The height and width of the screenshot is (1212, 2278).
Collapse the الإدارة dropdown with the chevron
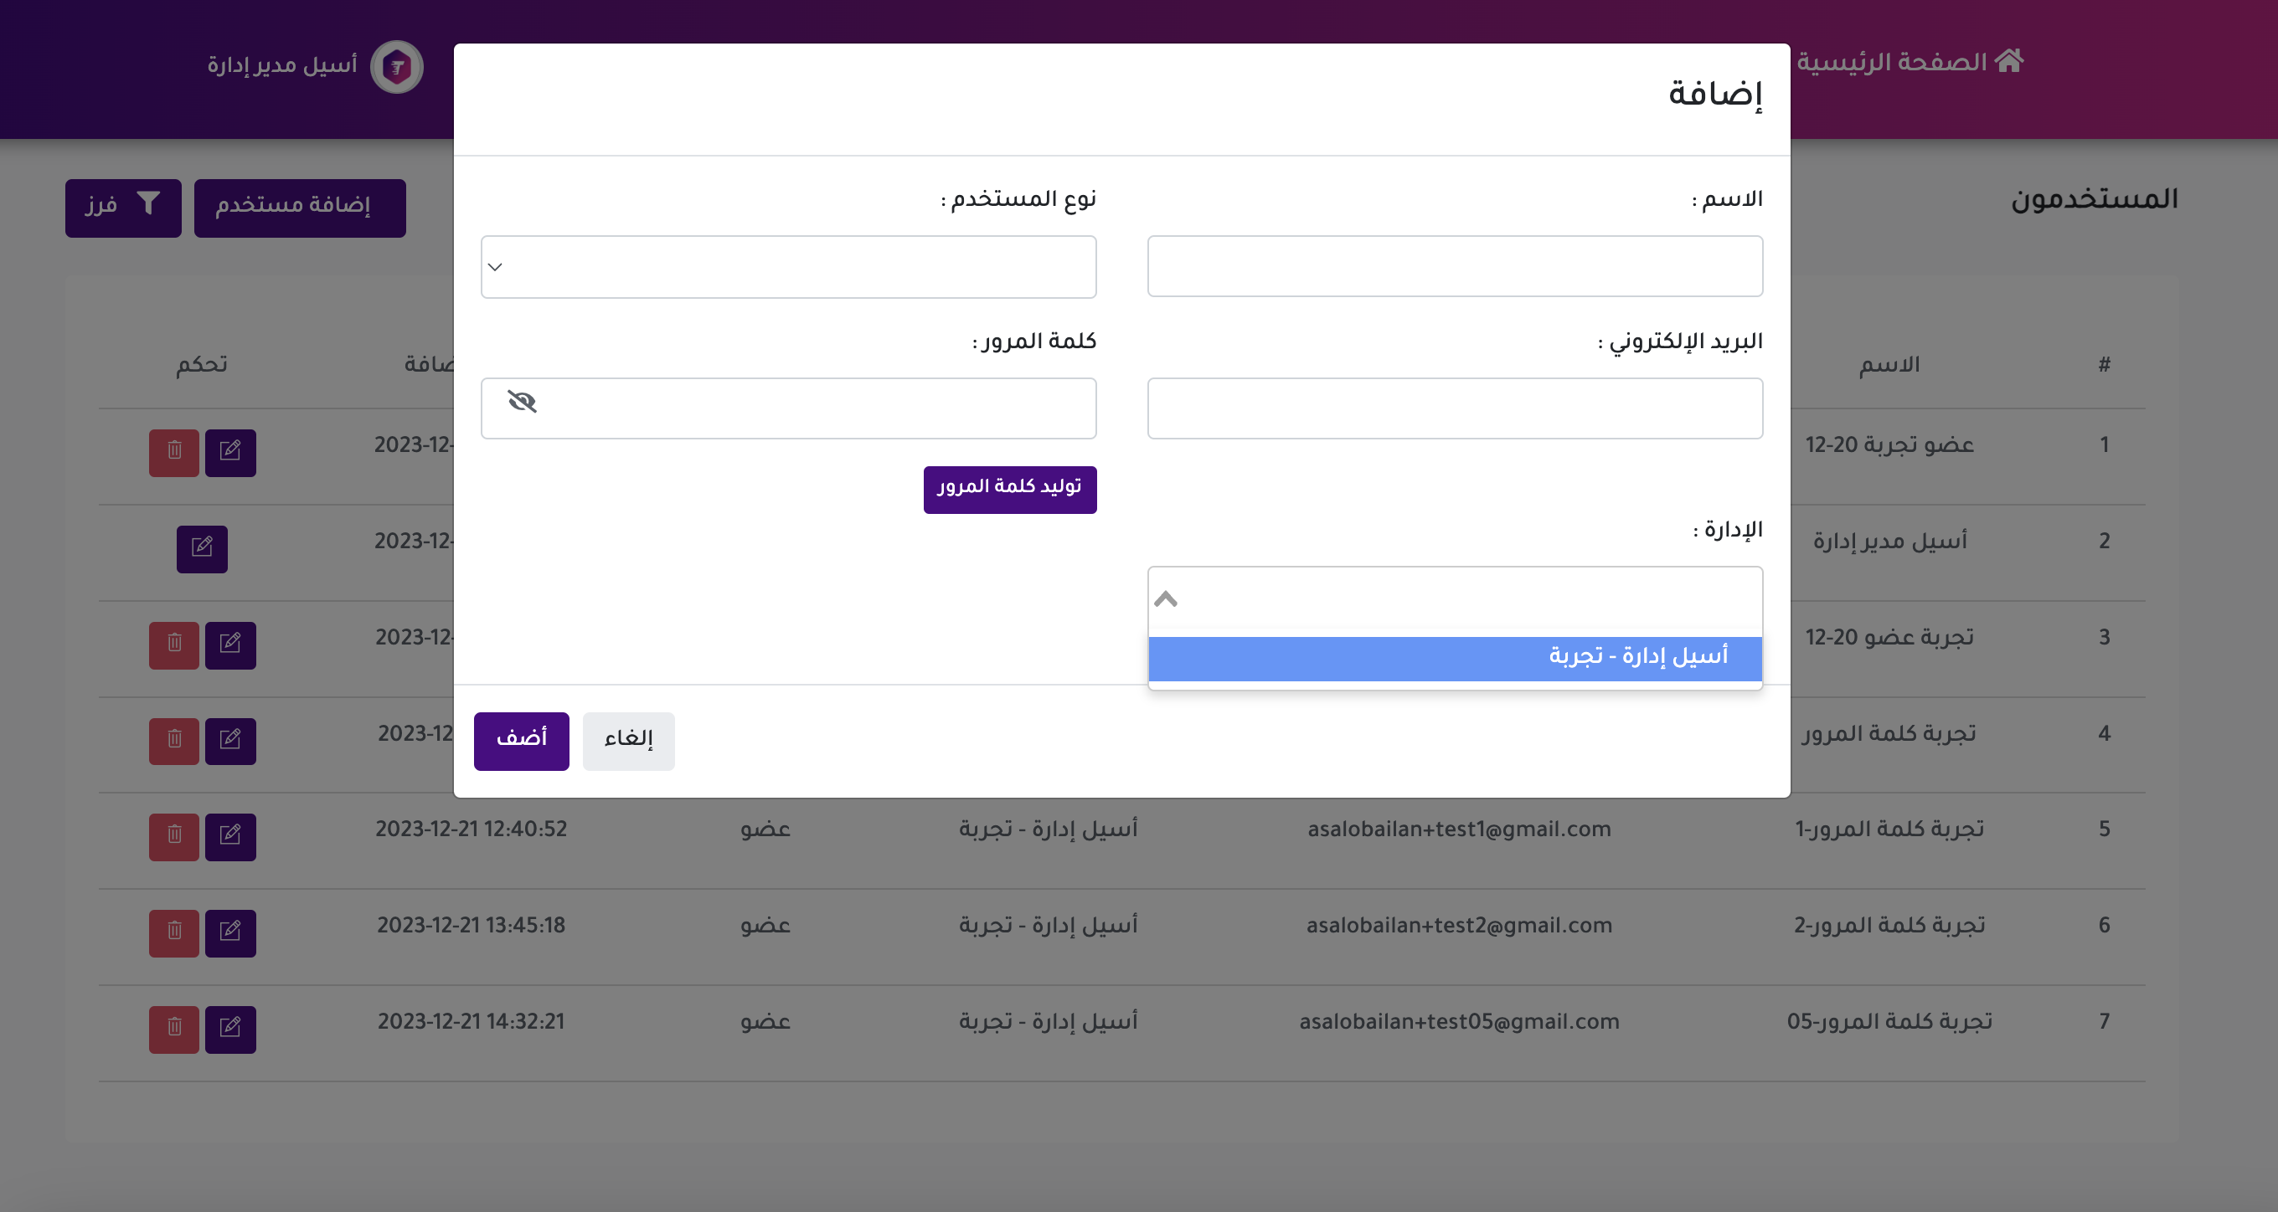[1166, 598]
